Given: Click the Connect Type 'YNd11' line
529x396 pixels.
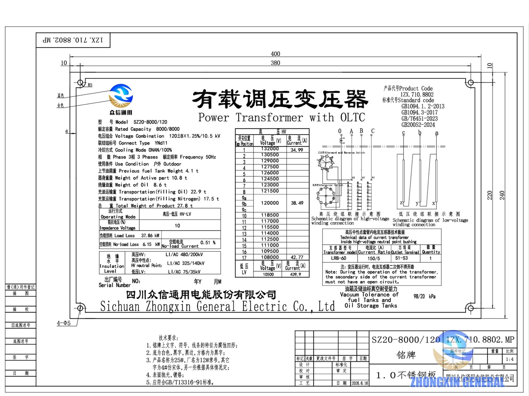Looking at the screenshot, I should tap(133, 143).
